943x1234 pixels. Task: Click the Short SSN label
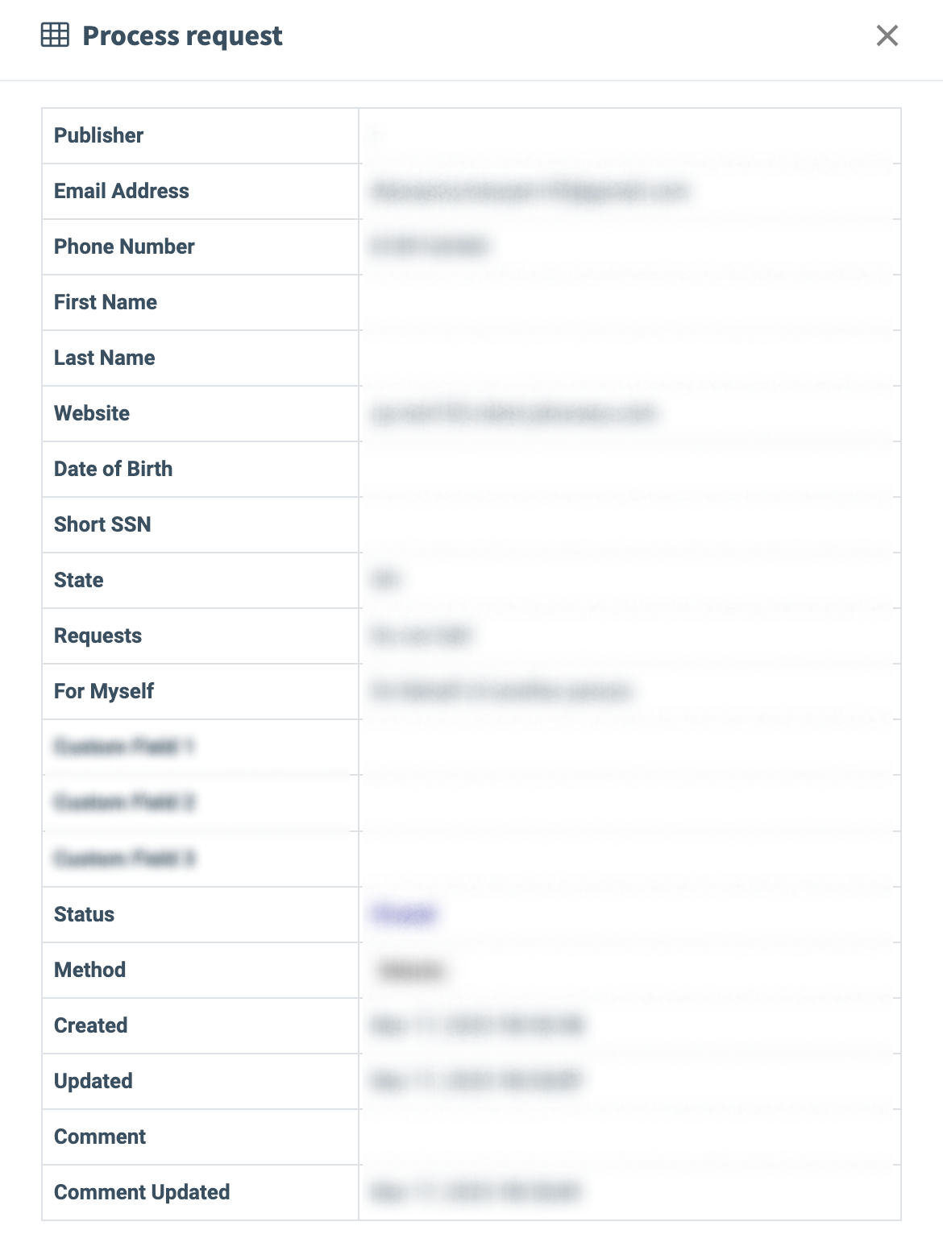(102, 524)
